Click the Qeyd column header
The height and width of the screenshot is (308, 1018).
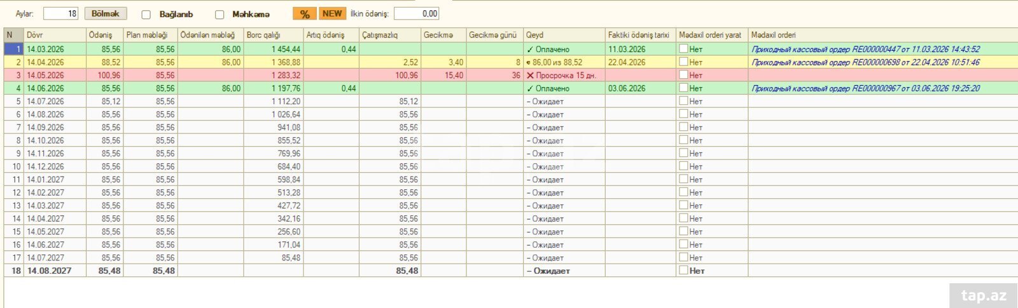(564, 35)
